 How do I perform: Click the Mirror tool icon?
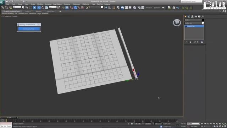coord(106,7)
